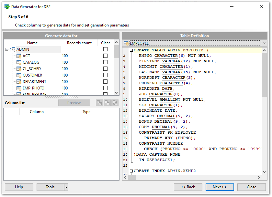Select the DEPARTMENT table row

pyautogui.click(x=59, y=82)
